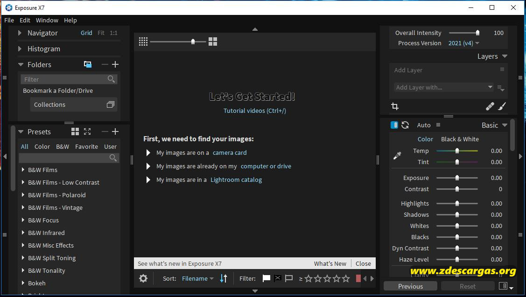Image resolution: width=526 pixels, height=297 pixels.
Task: Select large thumbnails grid icon
Action: pyautogui.click(x=213, y=41)
